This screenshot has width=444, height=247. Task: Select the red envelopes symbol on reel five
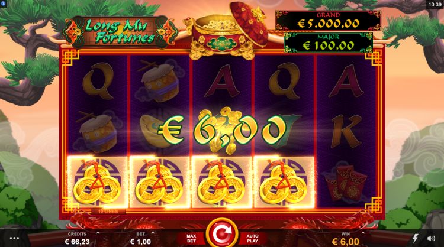(x=346, y=182)
